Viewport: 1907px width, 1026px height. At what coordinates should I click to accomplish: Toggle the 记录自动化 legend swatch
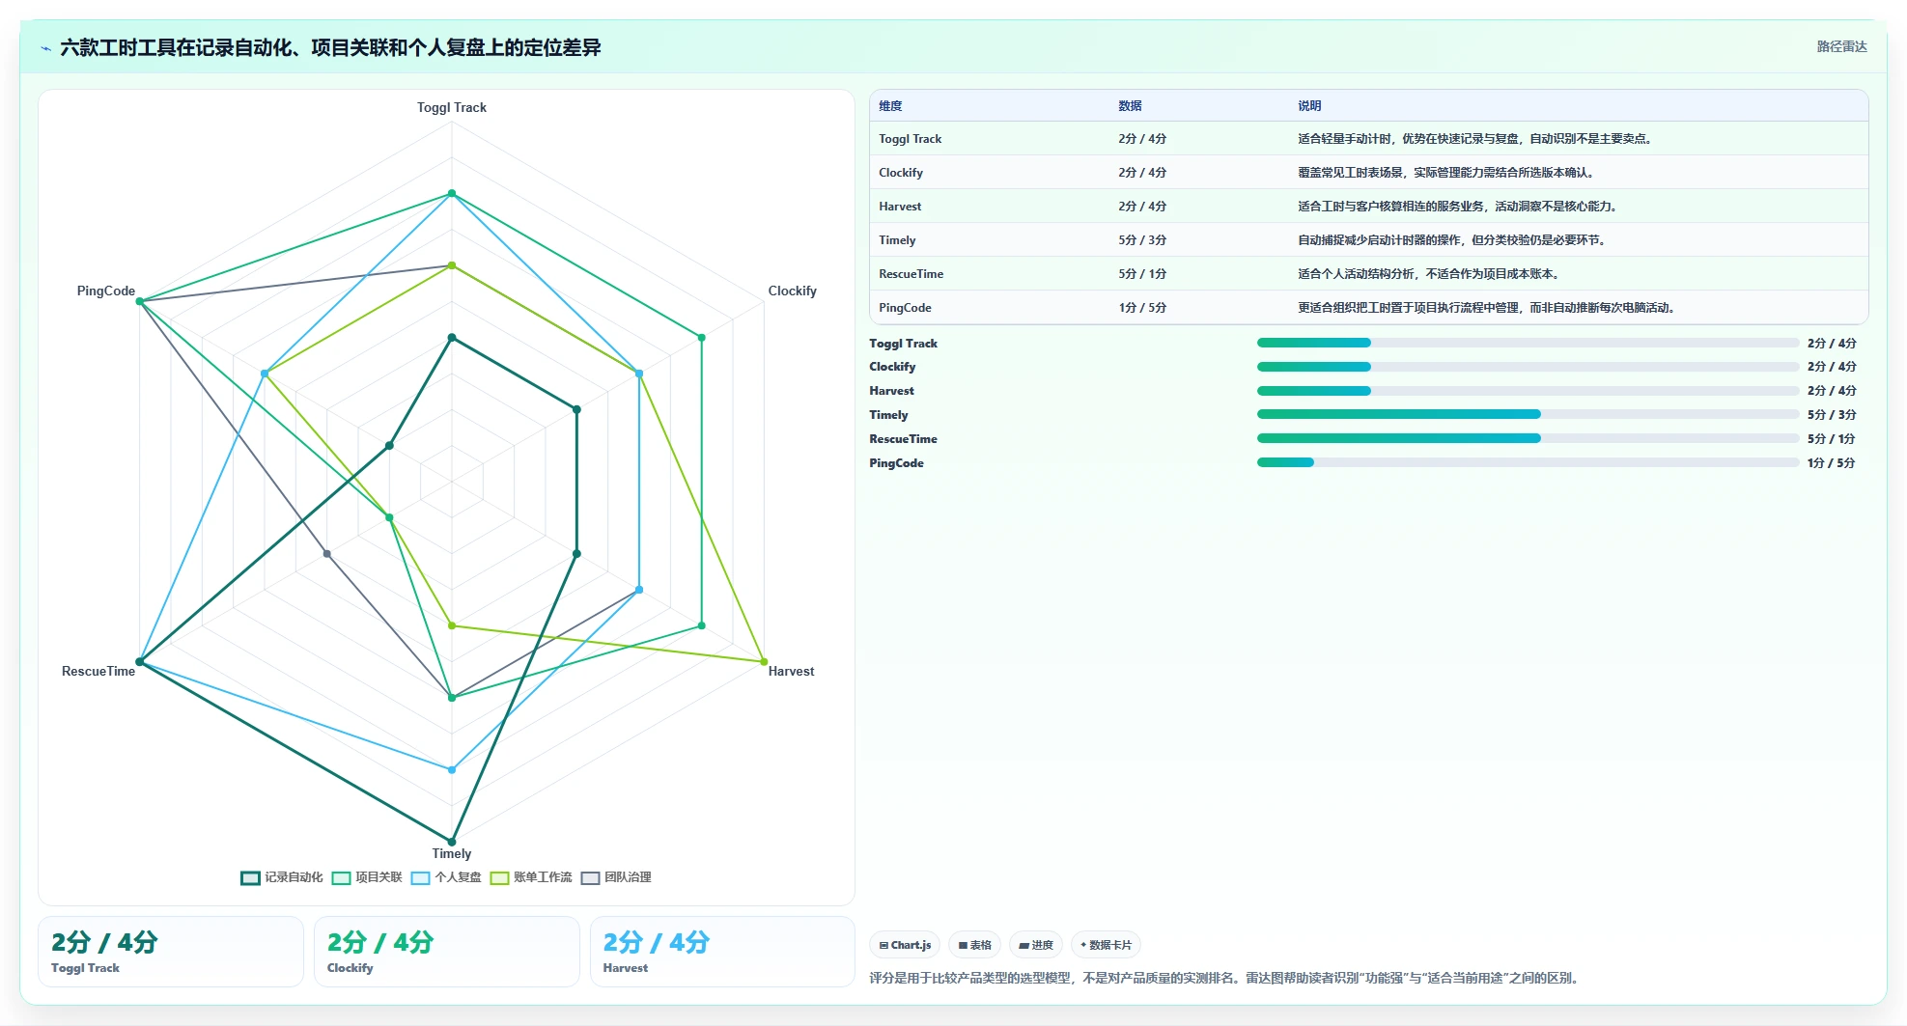pos(250,877)
